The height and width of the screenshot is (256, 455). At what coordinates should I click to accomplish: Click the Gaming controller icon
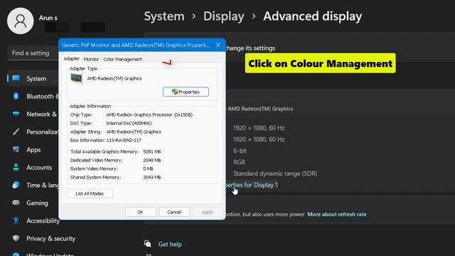coord(16,203)
